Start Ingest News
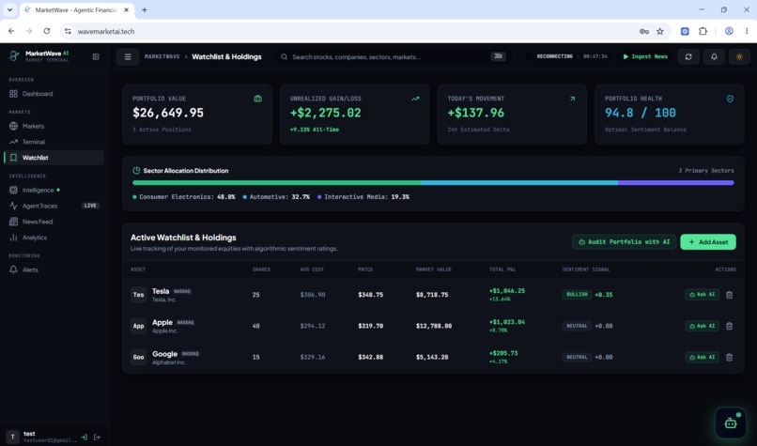Viewport: 757px width, 446px height. [645, 56]
